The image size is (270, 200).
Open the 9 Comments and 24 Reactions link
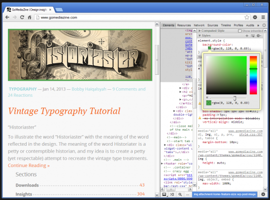coord(77,92)
